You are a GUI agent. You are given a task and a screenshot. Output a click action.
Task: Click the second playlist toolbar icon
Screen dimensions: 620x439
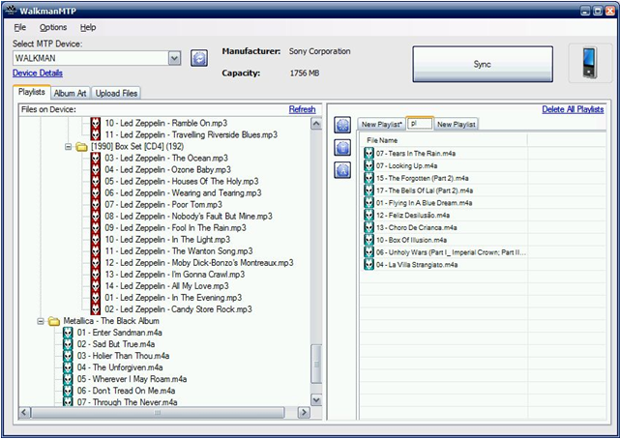click(342, 147)
